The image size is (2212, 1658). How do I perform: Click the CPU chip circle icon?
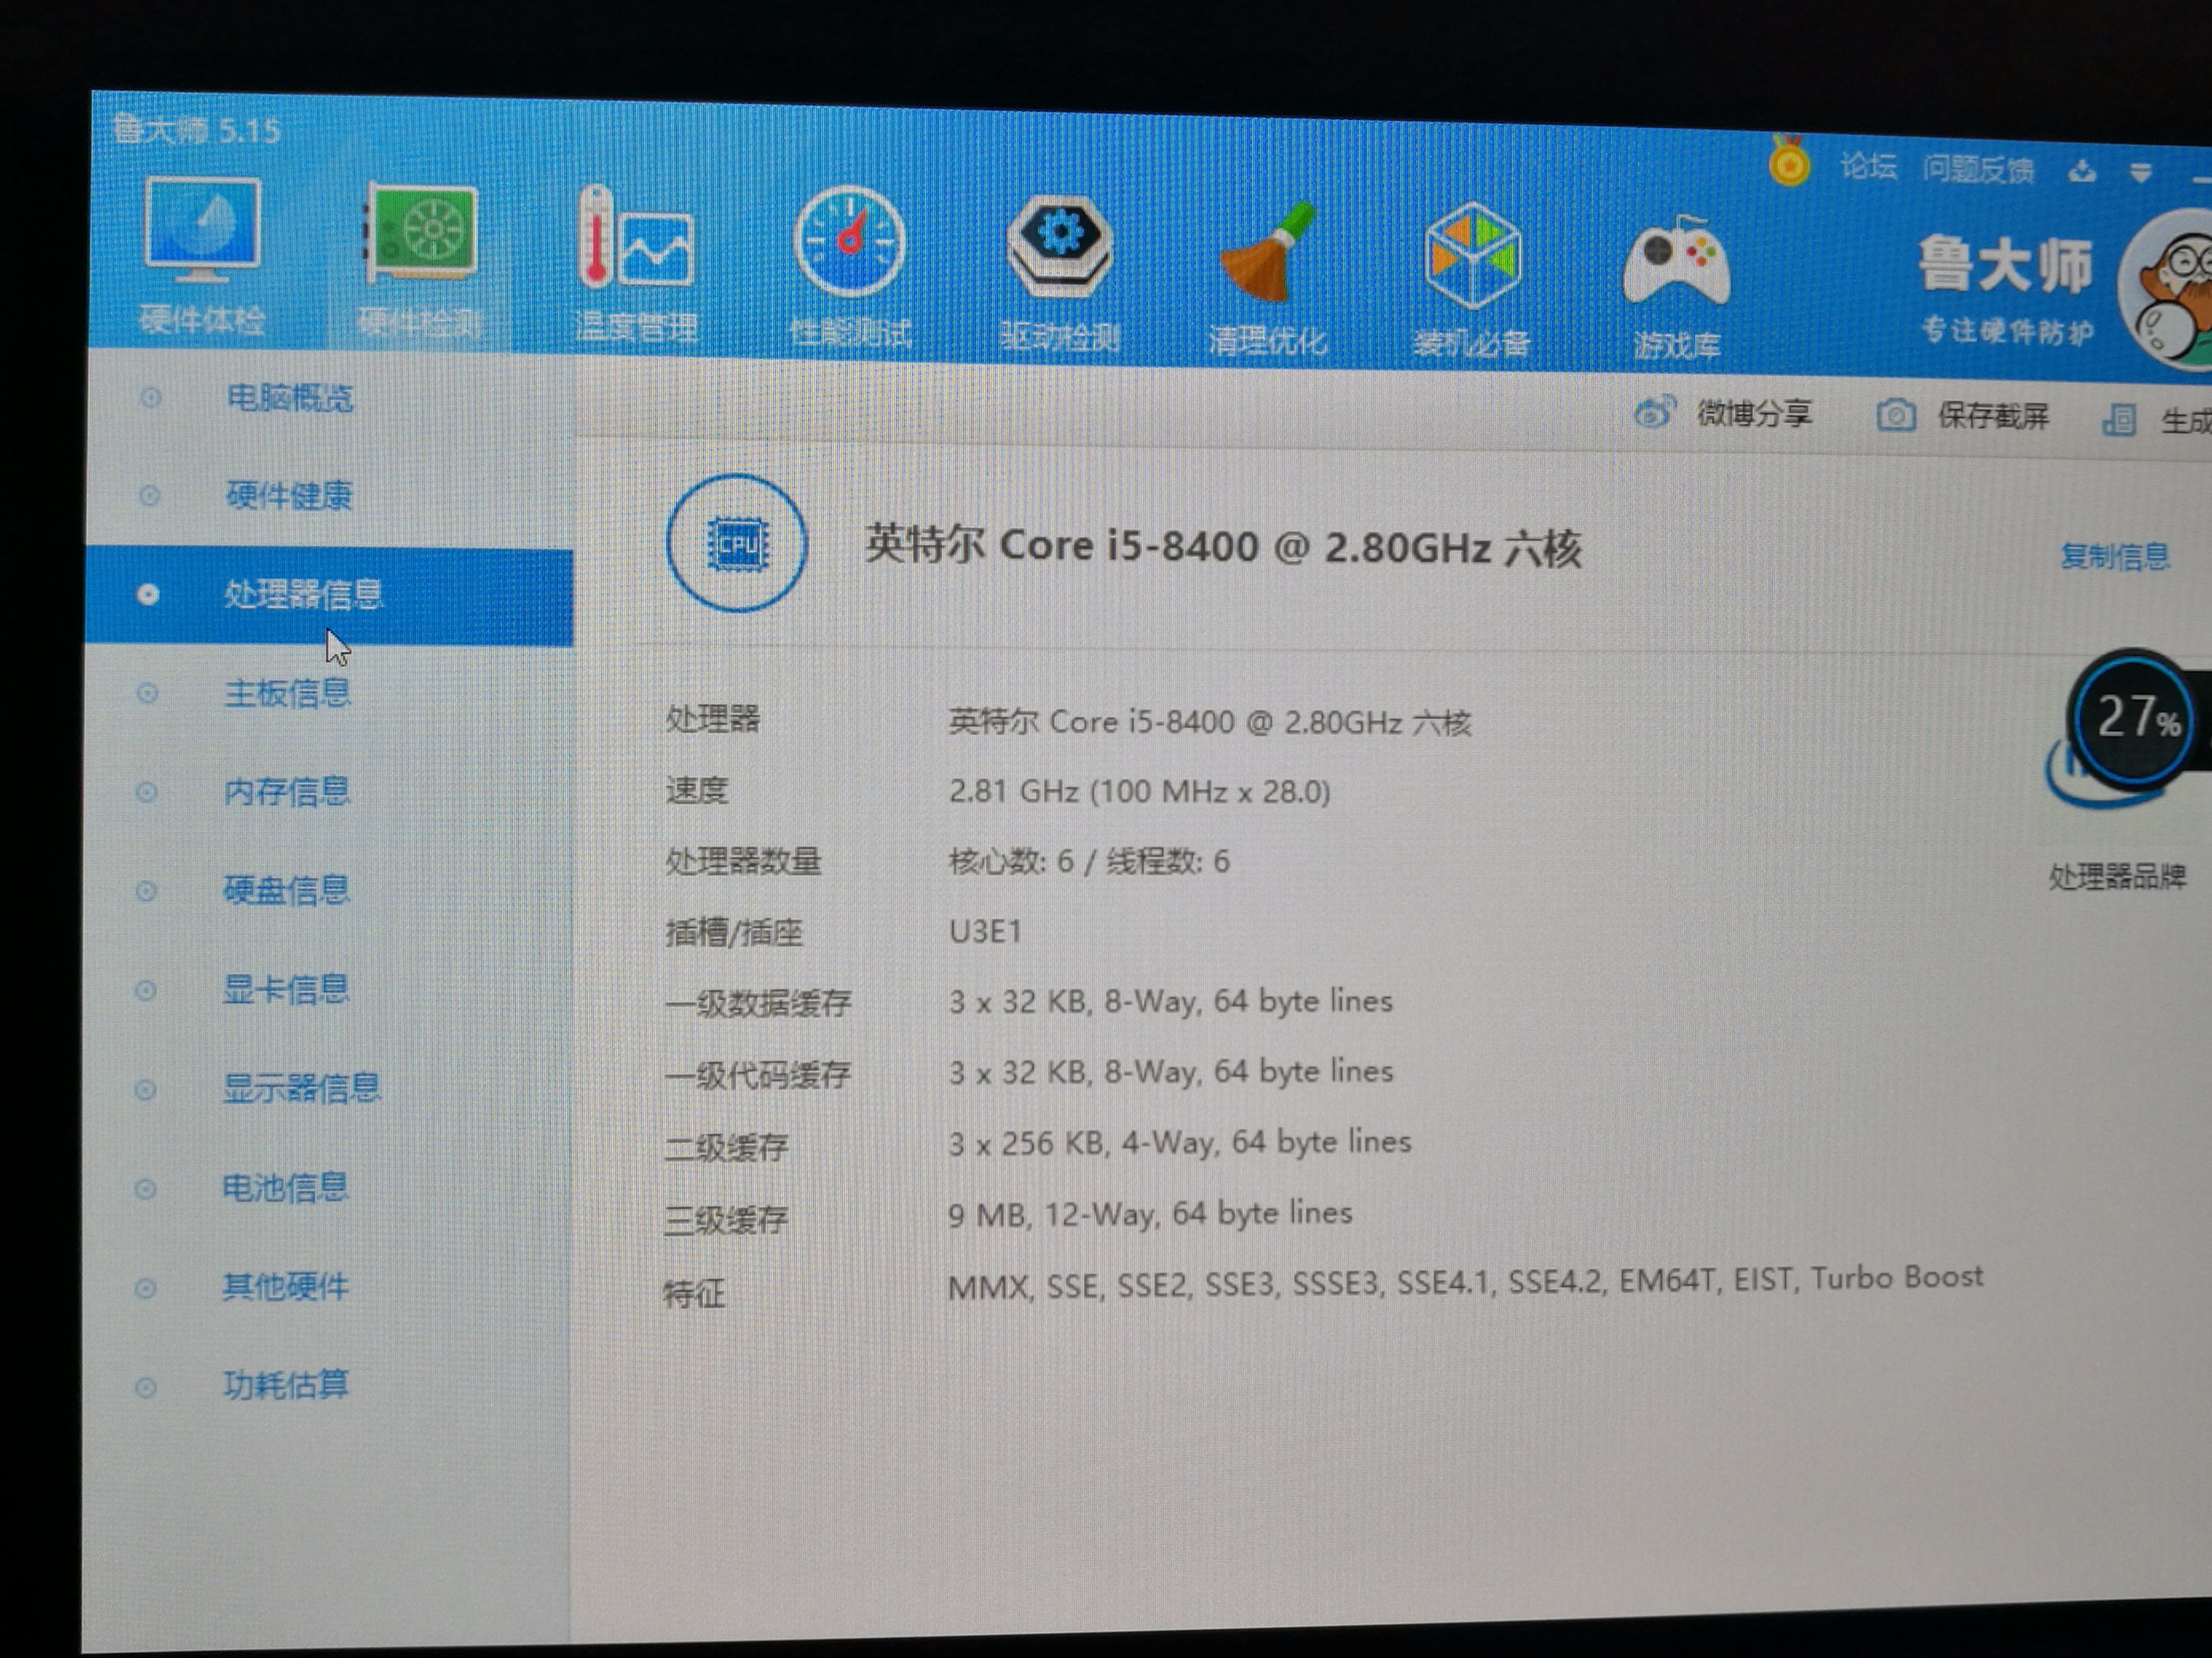[x=737, y=542]
